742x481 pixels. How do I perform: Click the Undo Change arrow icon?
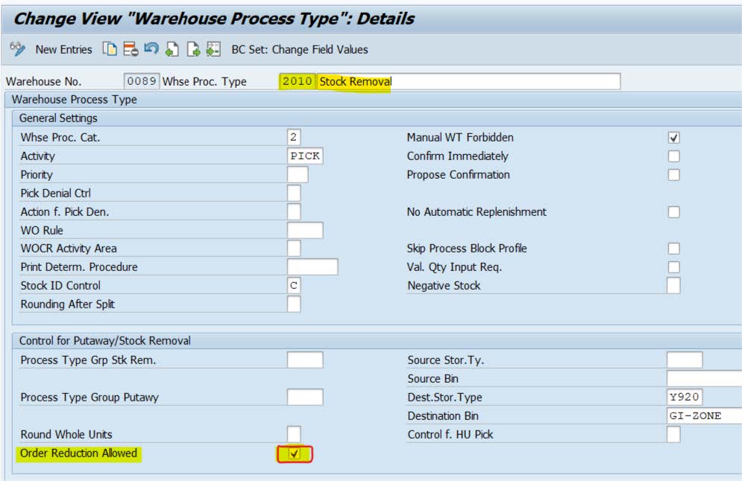[151, 49]
